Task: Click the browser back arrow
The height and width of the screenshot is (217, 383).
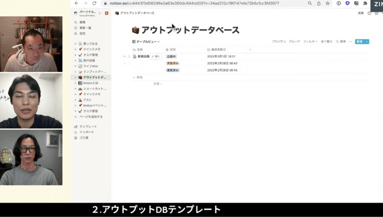Action: coord(76,3)
